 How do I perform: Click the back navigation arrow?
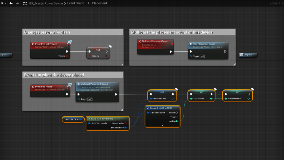[11, 3]
